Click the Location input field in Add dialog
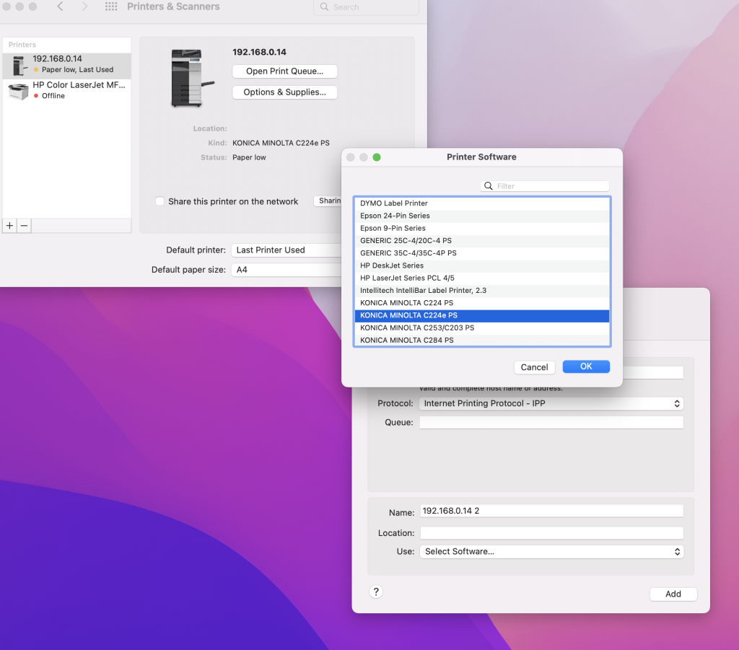 pyautogui.click(x=551, y=533)
